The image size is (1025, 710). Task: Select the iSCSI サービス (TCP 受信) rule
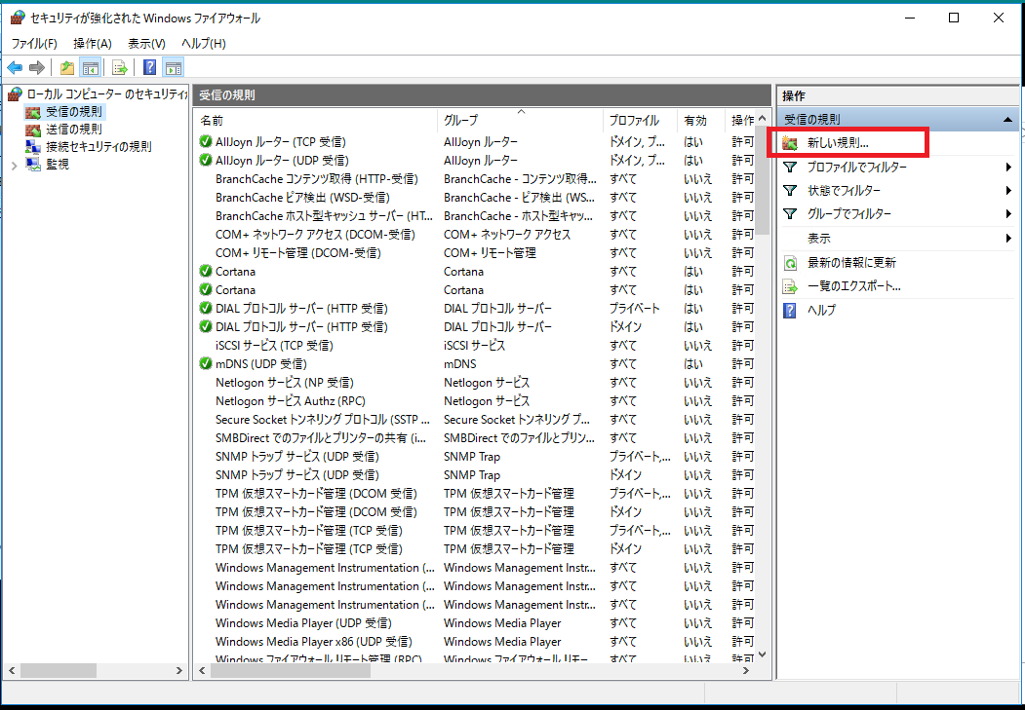point(274,345)
